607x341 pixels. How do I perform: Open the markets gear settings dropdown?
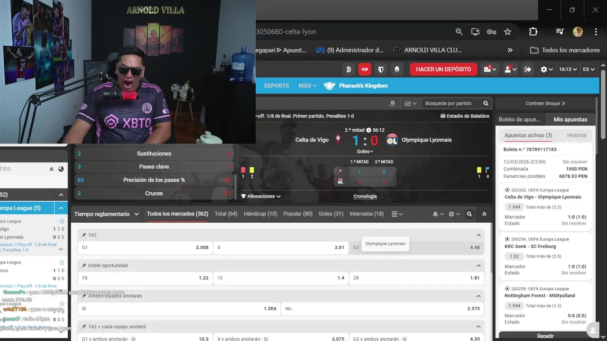(454, 214)
